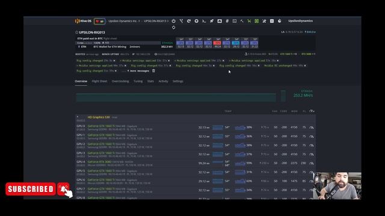Click the plus circle icon in toolbar
This screenshot has height=216, width=385.
(x=197, y=21)
